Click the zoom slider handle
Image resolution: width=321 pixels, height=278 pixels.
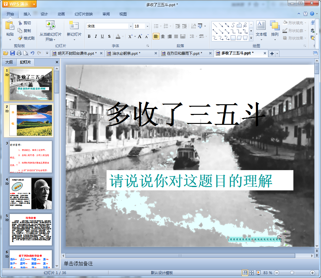(292, 273)
